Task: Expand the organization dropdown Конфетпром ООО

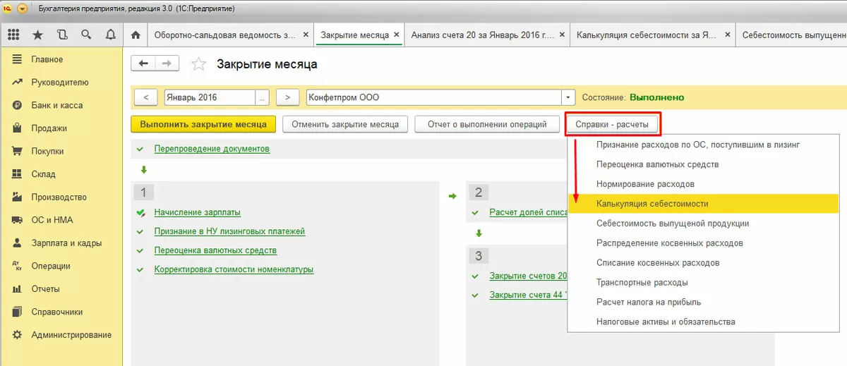Action: 568,97
